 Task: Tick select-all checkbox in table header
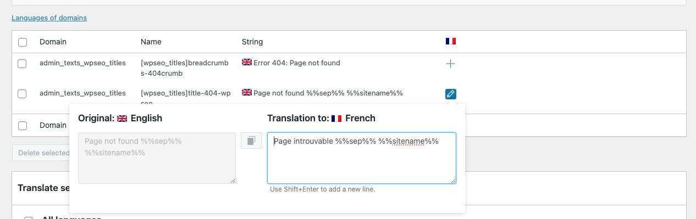[x=22, y=42]
